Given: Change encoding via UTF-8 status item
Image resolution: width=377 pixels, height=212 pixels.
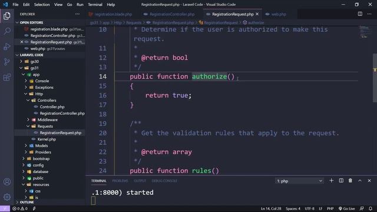Looking at the screenshot, I should click(309, 208).
